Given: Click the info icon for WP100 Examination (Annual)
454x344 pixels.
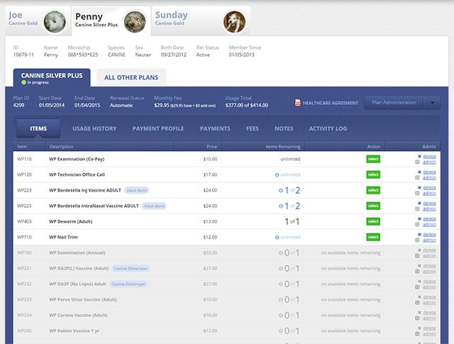Looking at the screenshot, I should [x=281, y=253].
